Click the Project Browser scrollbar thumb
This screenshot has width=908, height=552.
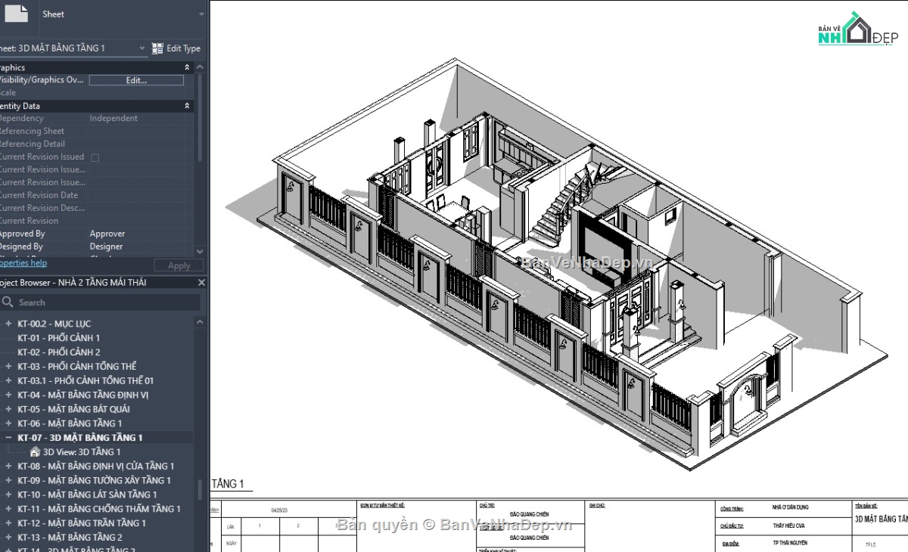click(200, 488)
